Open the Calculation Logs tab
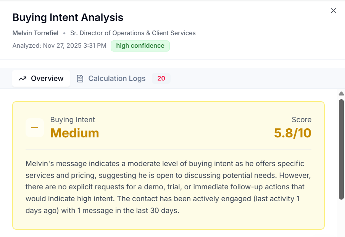Image resolution: width=345 pixels, height=237 pixels. (117, 79)
